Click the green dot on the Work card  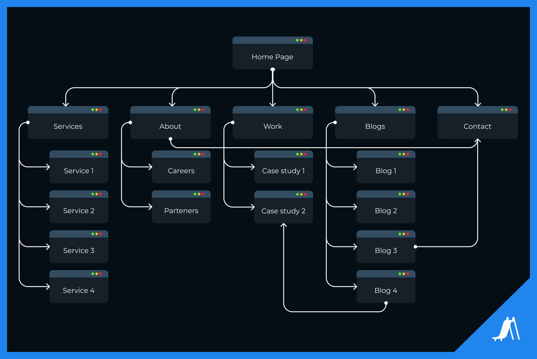297,109
